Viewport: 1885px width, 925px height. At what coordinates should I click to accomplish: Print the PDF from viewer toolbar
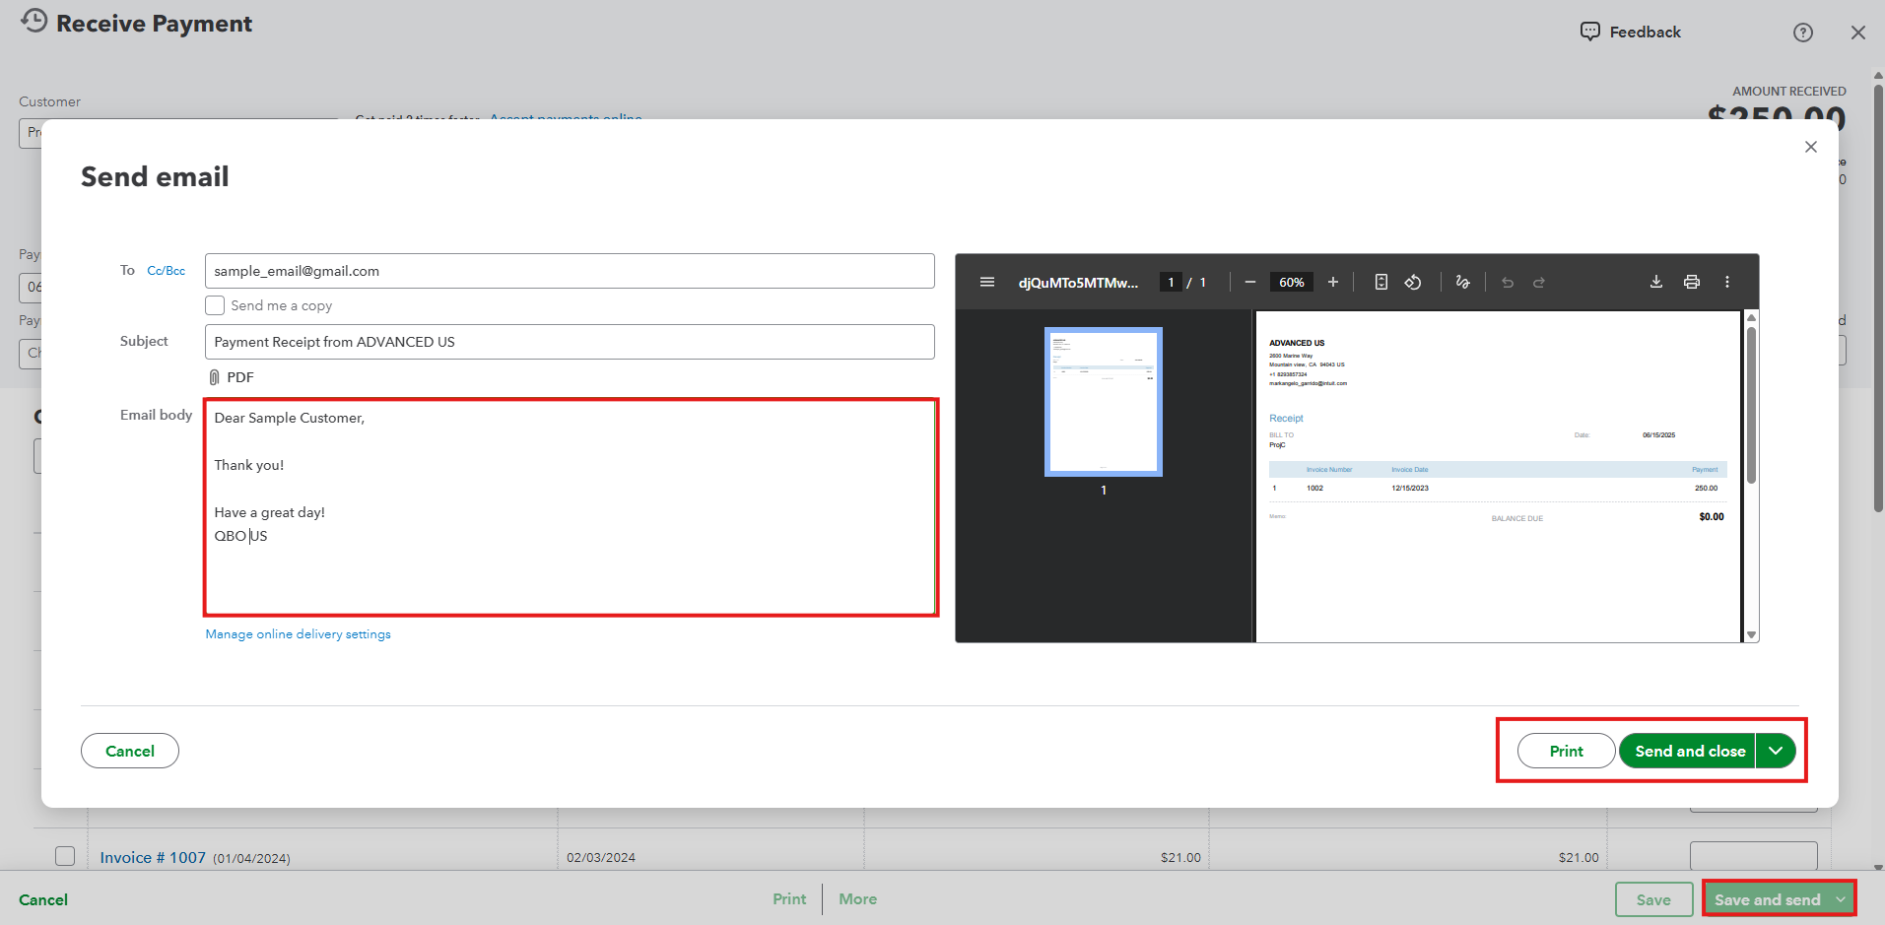point(1691,282)
